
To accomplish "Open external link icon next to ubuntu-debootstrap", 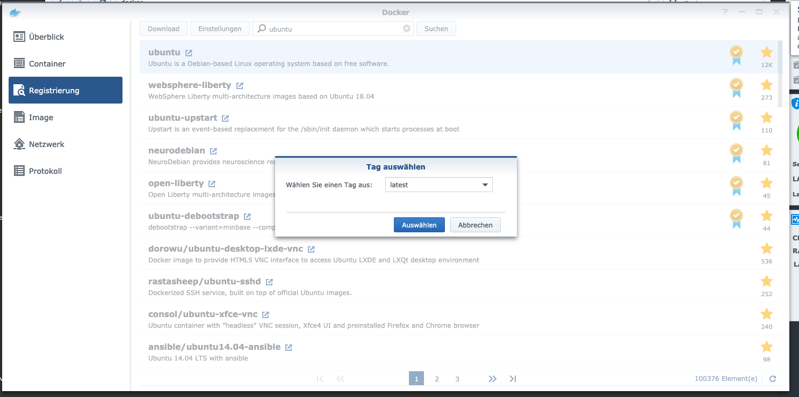I will (247, 217).
